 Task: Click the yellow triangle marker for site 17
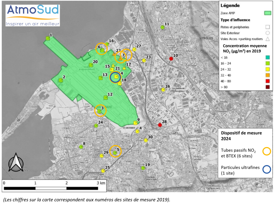click(x=124, y=68)
